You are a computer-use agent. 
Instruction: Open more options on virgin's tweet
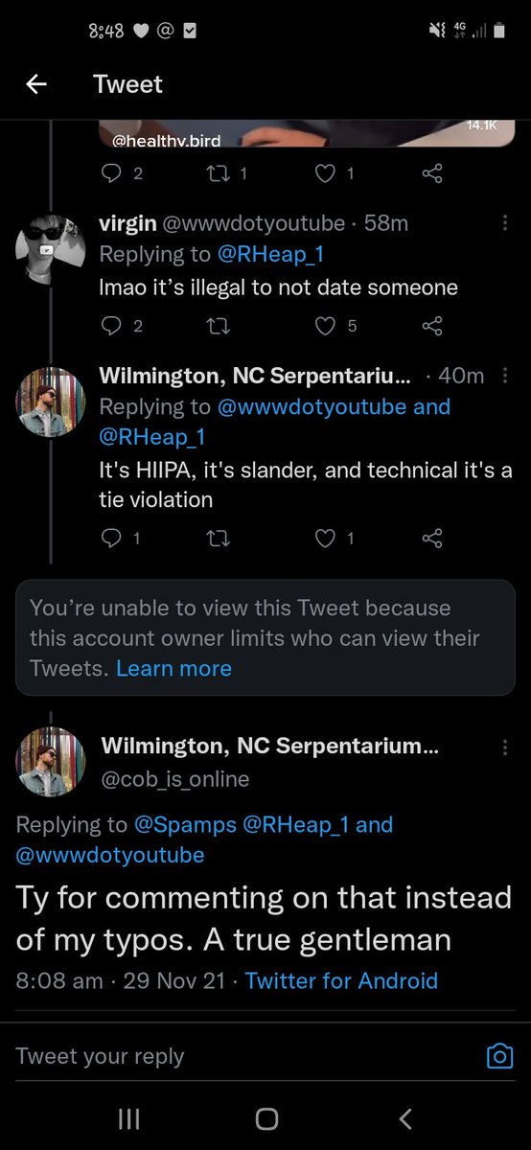(x=505, y=223)
